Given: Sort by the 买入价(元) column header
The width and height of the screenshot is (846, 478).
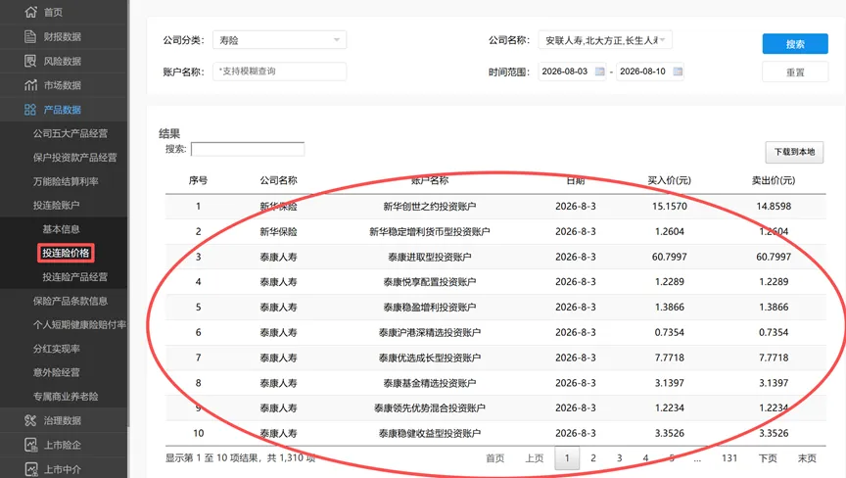Looking at the screenshot, I should pos(669,180).
